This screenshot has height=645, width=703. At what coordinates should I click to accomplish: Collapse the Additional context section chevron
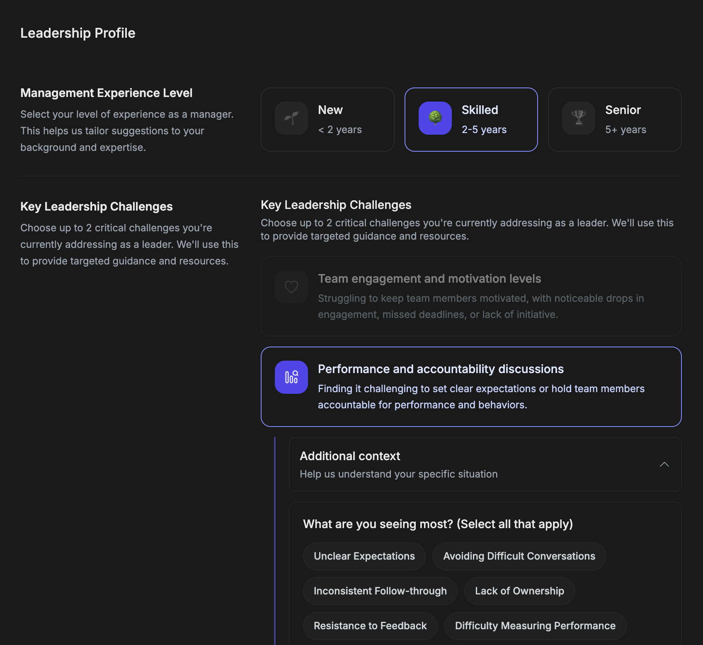664,464
